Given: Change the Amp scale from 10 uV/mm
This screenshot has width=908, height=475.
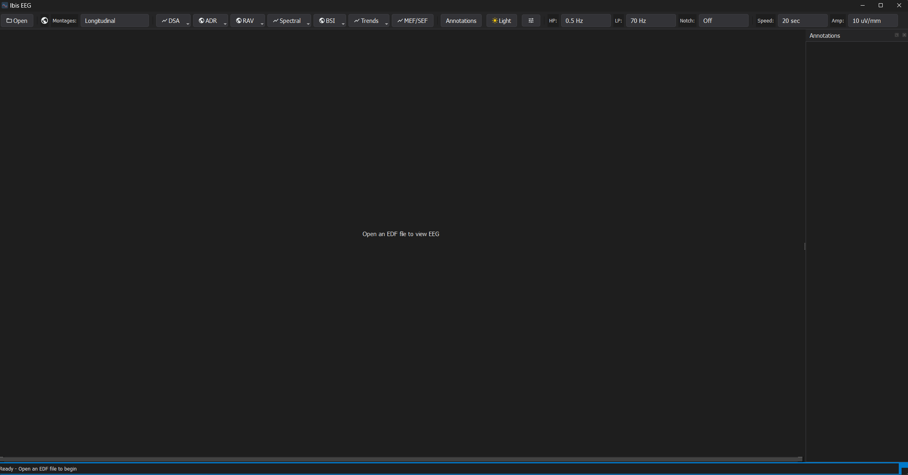Looking at the screenshot, I should [873, 20].
